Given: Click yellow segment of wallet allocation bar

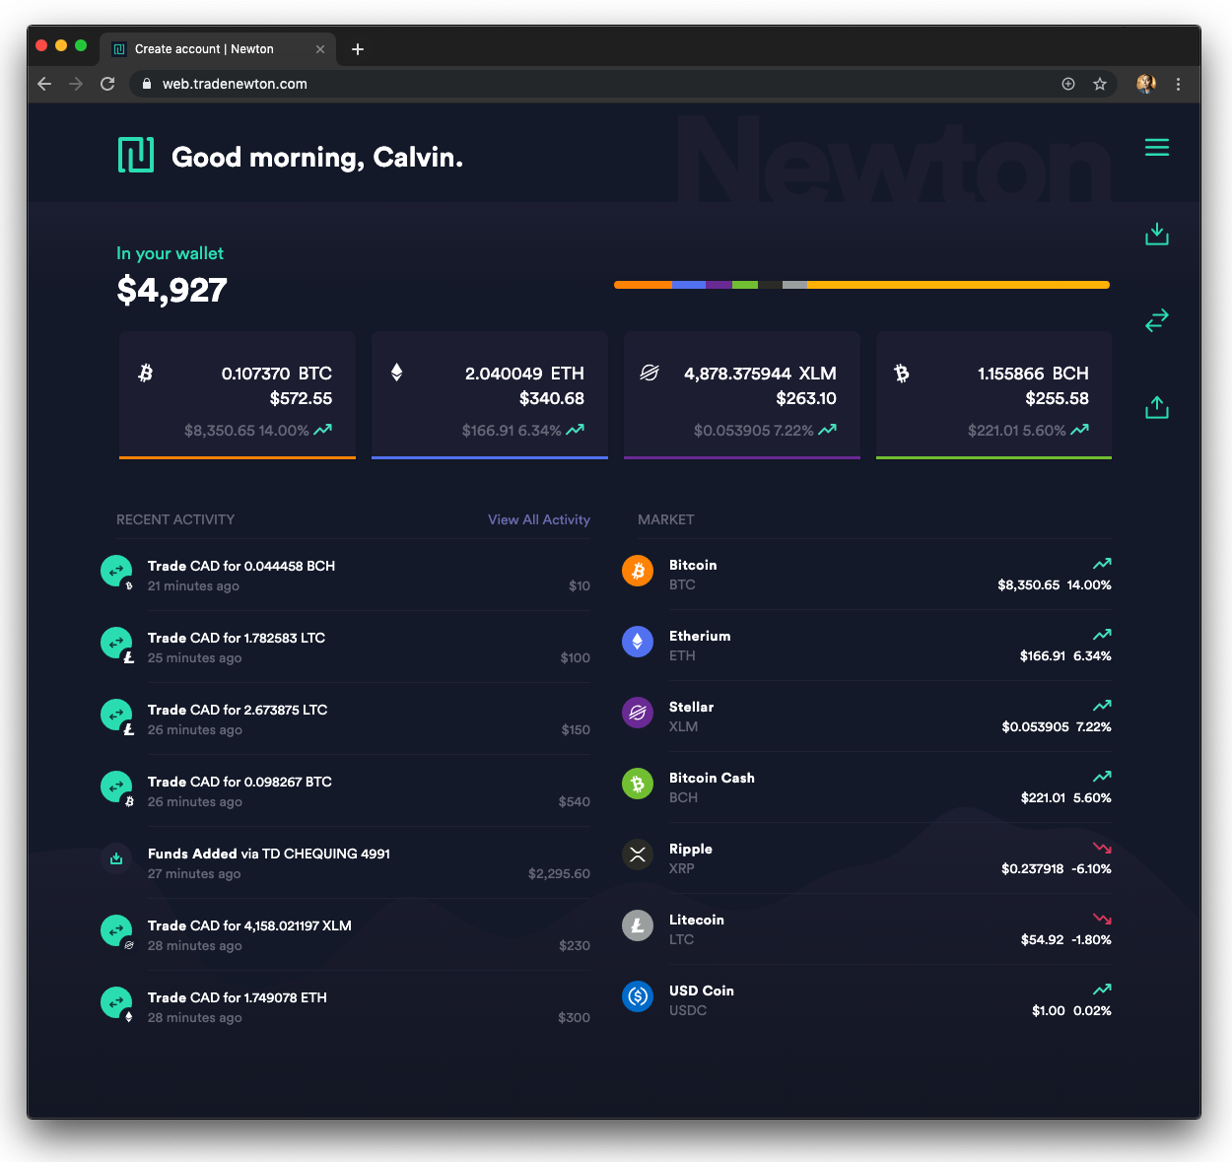Looking at the screenshot, I should pyautogui.click(x=958, y=285).
